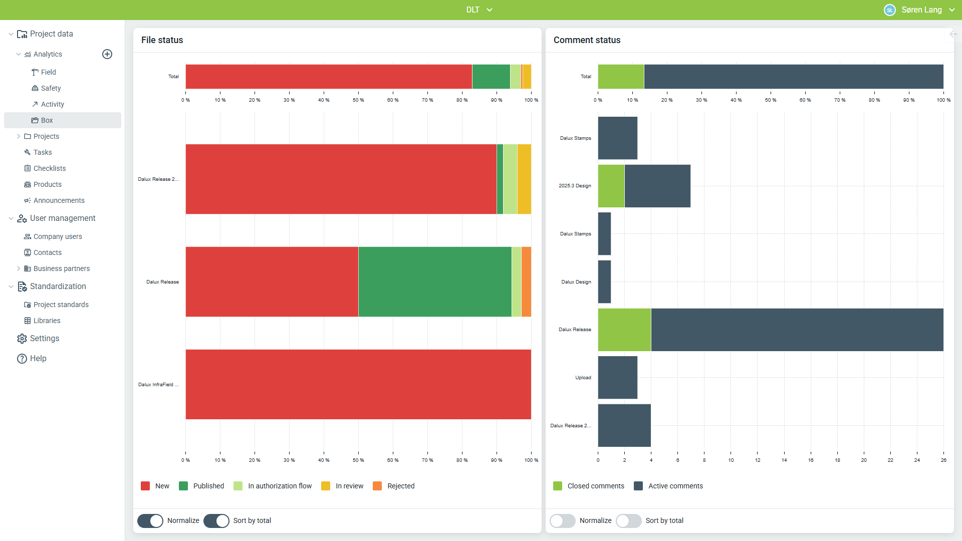
Task: Turn off File status Sort by total
Action: [x=216, y=520]
